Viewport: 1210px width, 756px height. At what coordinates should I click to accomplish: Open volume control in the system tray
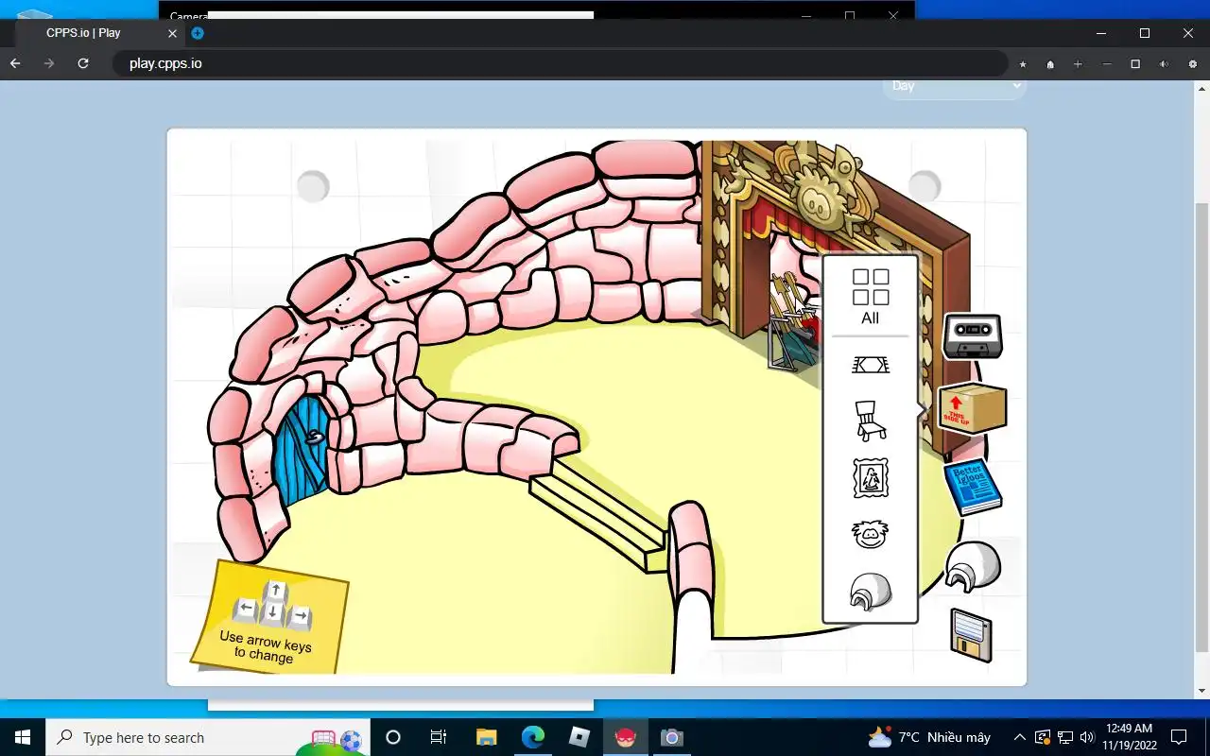tap(1086, 737)
